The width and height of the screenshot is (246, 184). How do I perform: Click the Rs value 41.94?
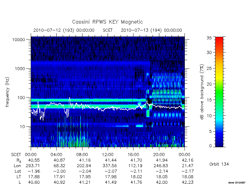pos(162,160)
